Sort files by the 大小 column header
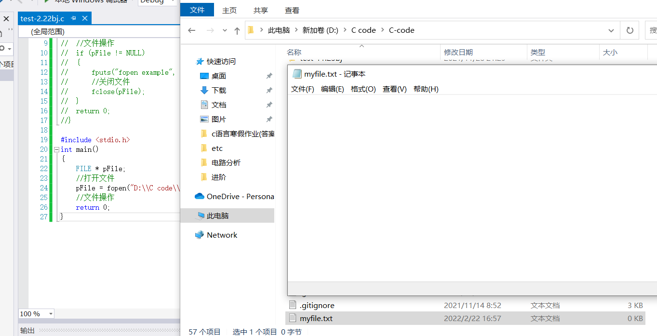Screen dimensions: 657x336 pyautogui.click(x=610, y=52)
